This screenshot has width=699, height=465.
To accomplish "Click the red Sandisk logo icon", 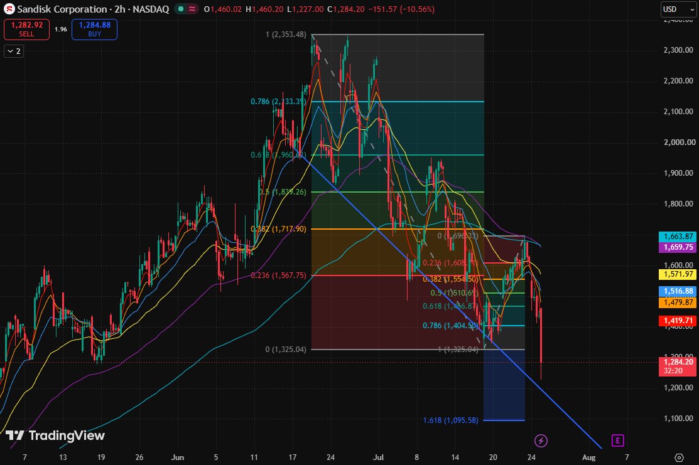I will click(x=9, y=9).
